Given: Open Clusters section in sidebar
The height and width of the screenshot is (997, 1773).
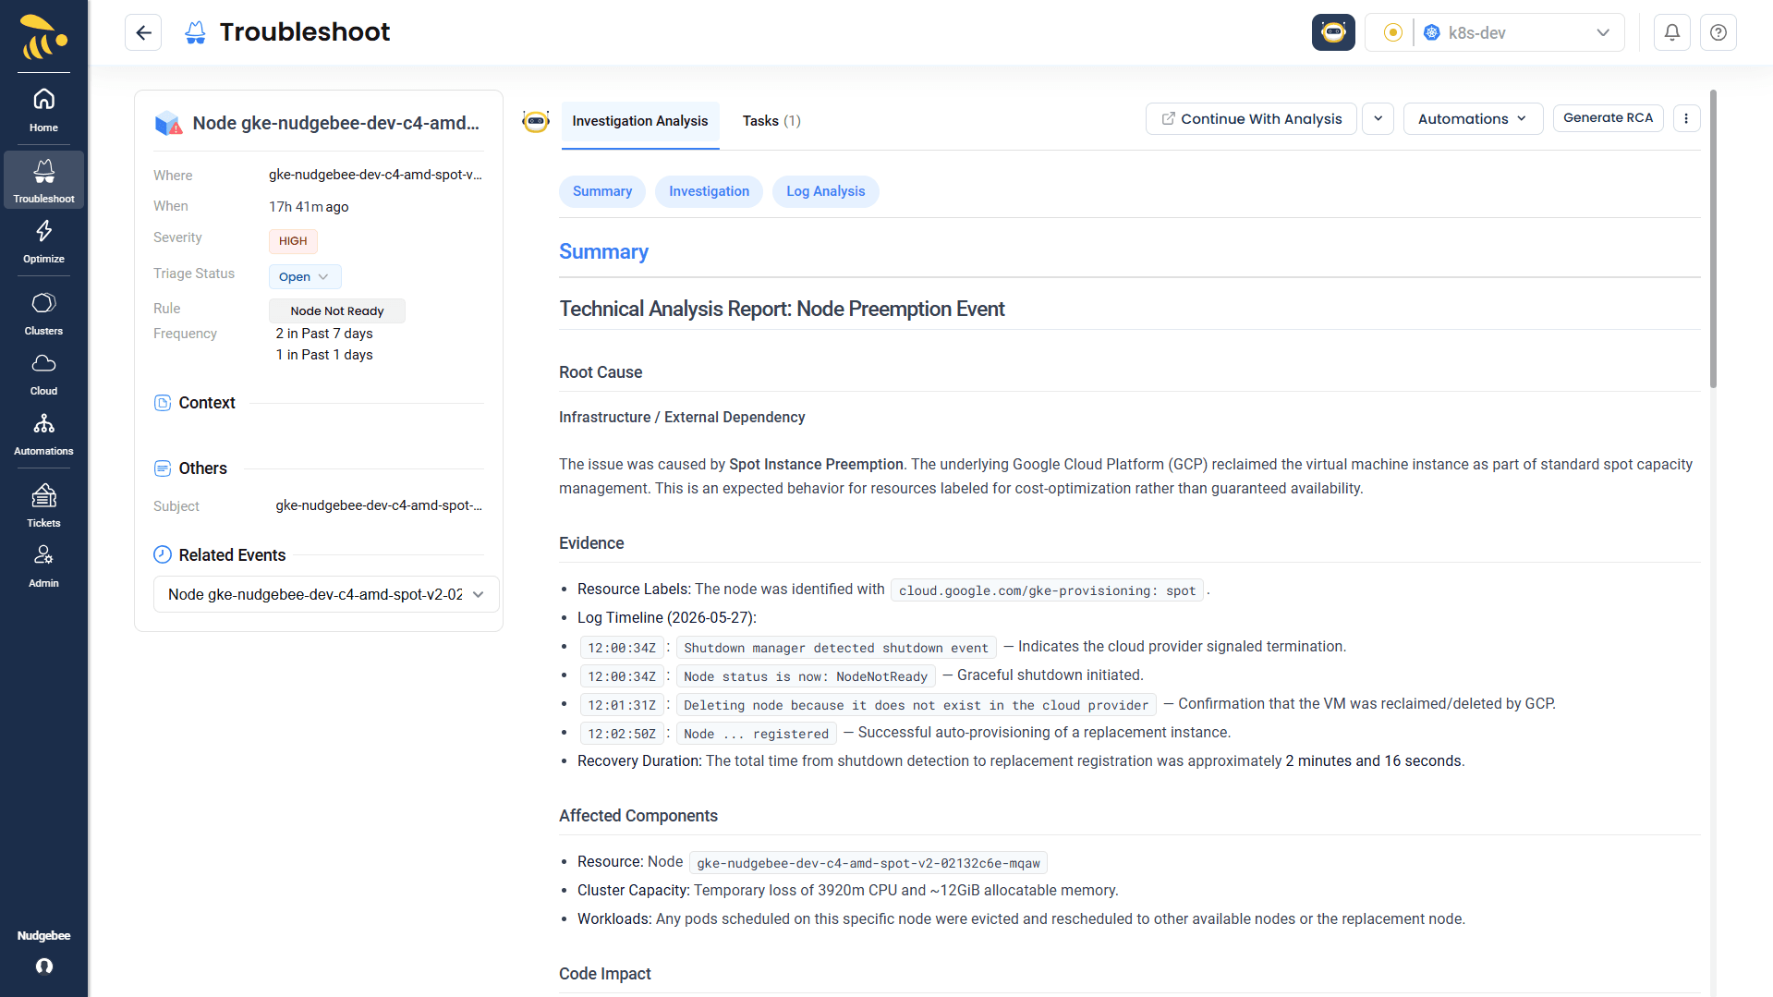Looking at the screenshot, I should tap(43, 313).
